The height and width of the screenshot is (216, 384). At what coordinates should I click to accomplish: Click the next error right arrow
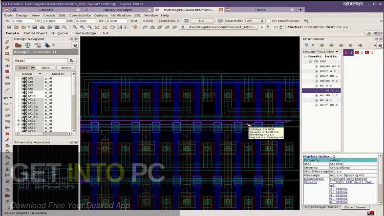360,46
